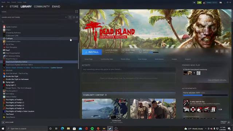Screen dimensions: 233x131
Task: Select Five Nights at Freddy's 3
Action: pos(15,106)
